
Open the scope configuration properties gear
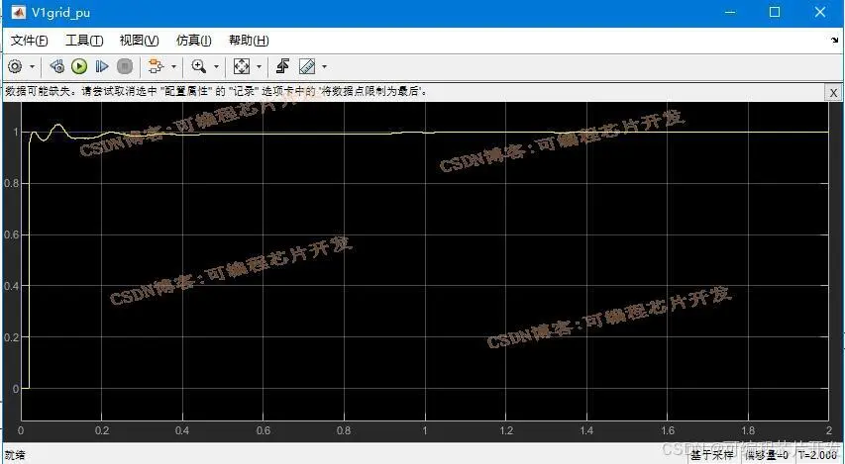[15, 66]
